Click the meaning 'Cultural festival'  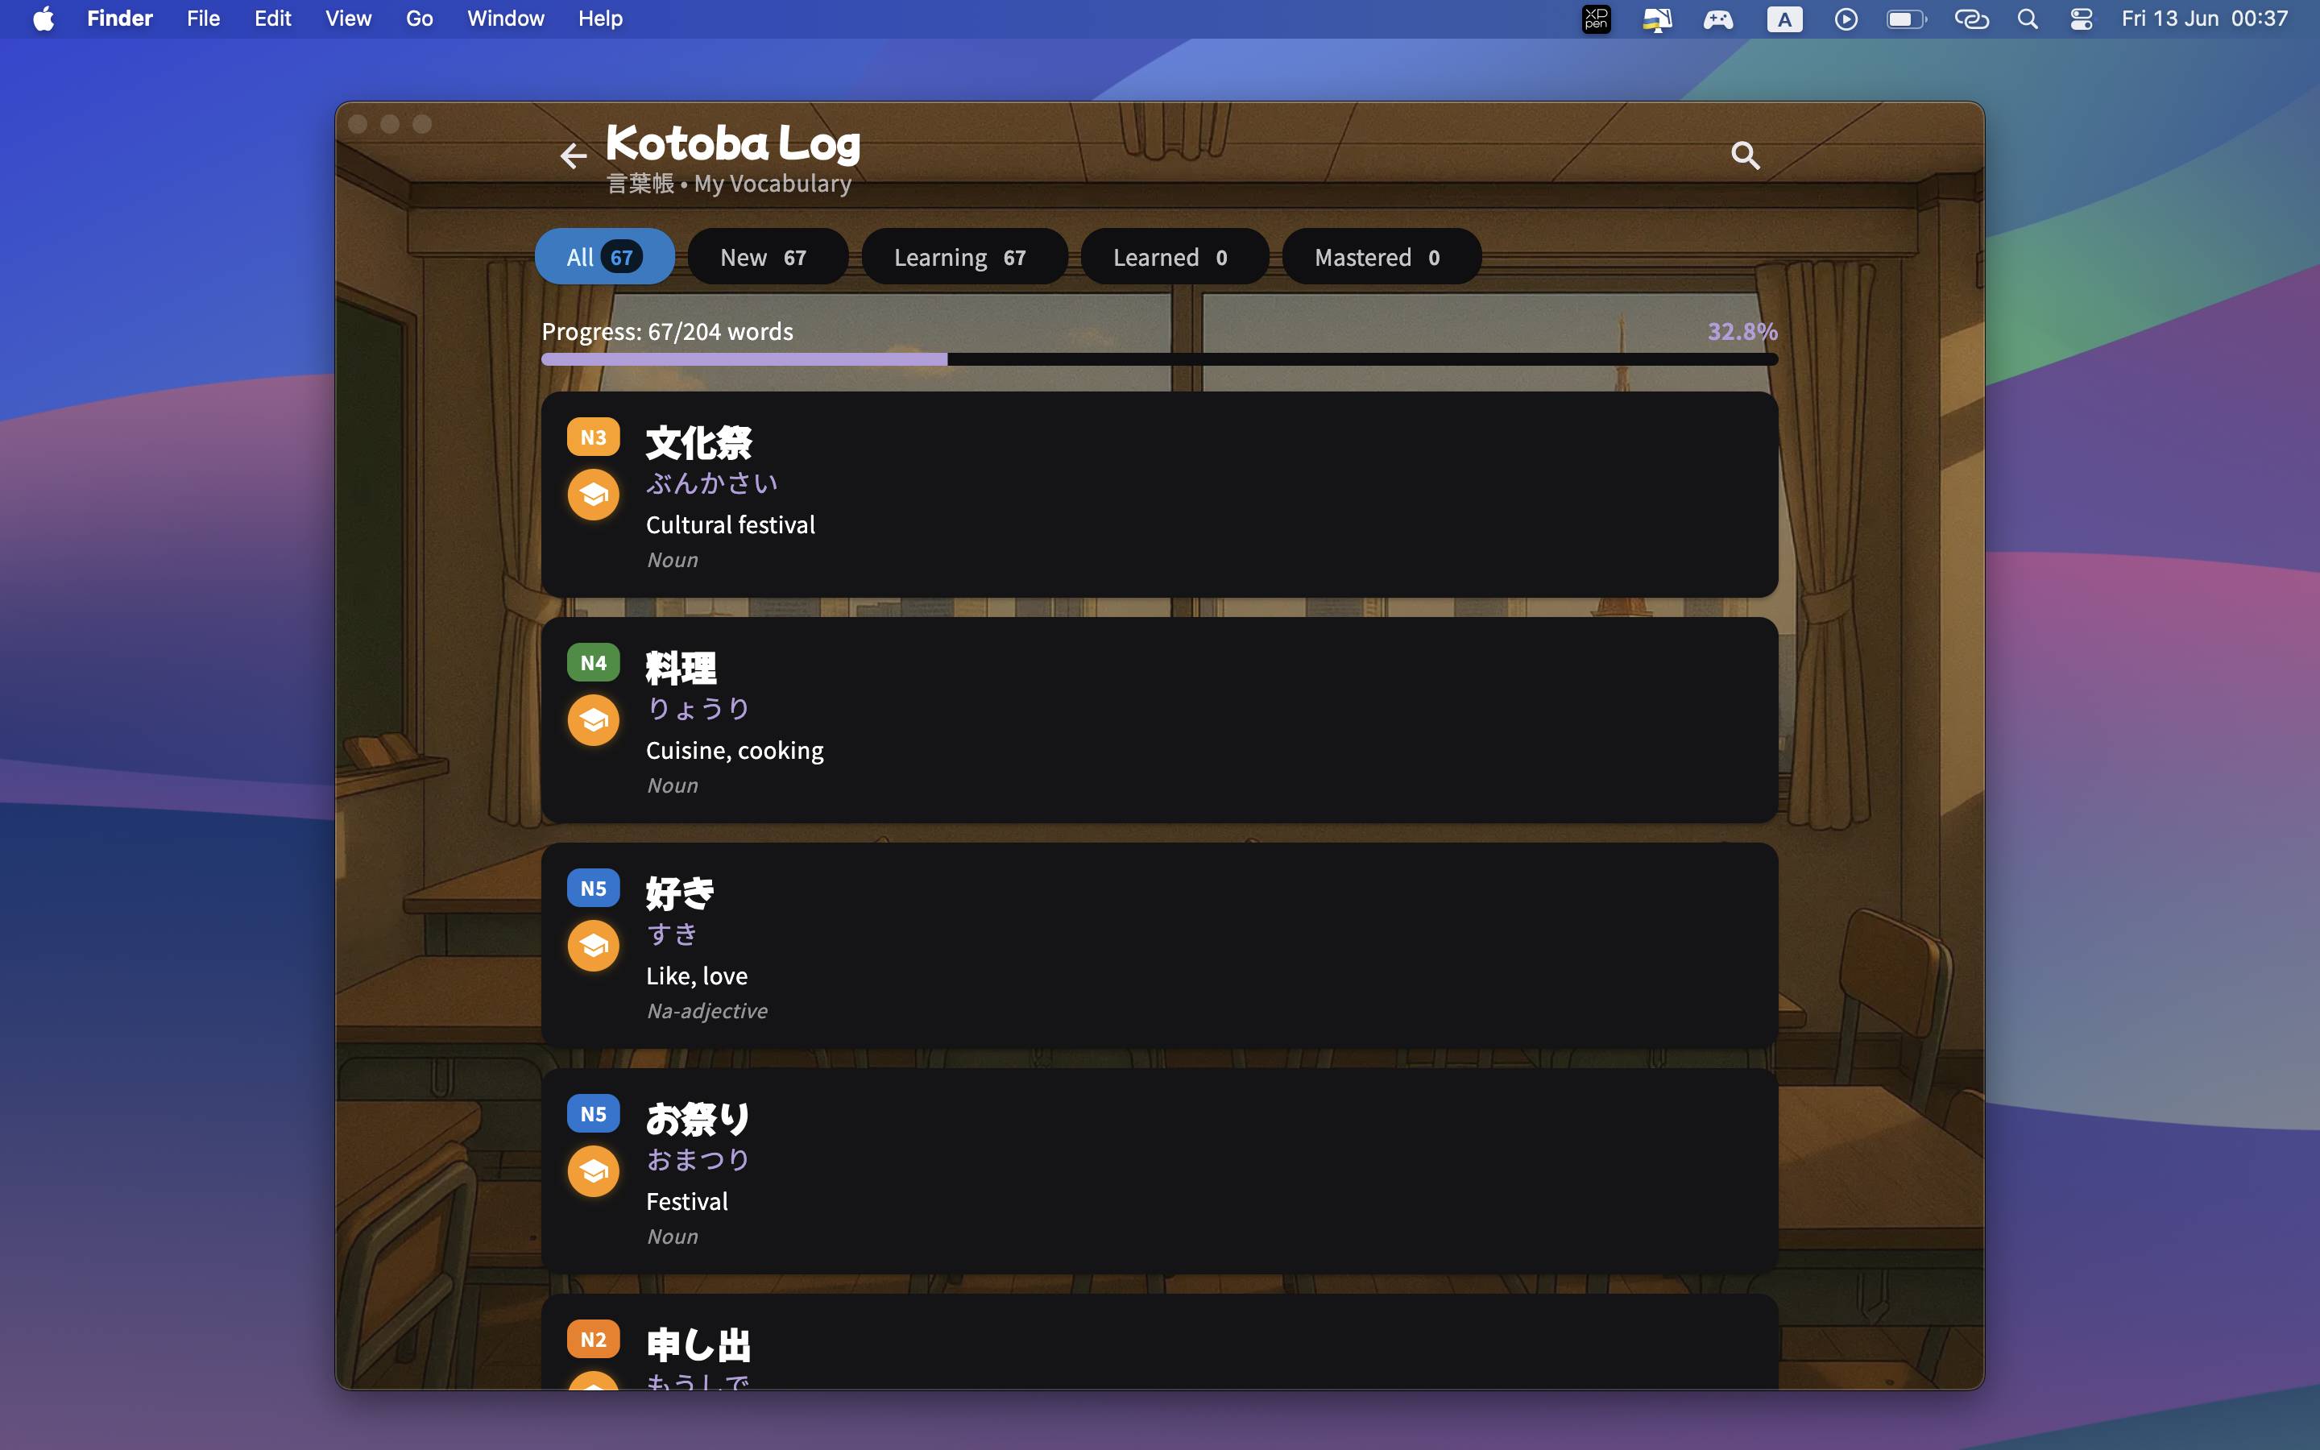click(731, 524)
